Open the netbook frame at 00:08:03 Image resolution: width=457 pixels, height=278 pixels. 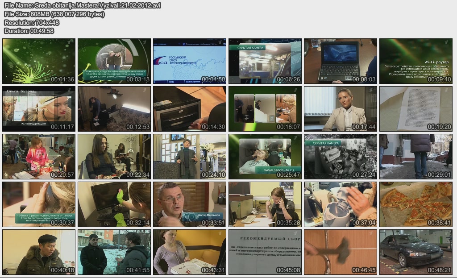coord(341,61)
